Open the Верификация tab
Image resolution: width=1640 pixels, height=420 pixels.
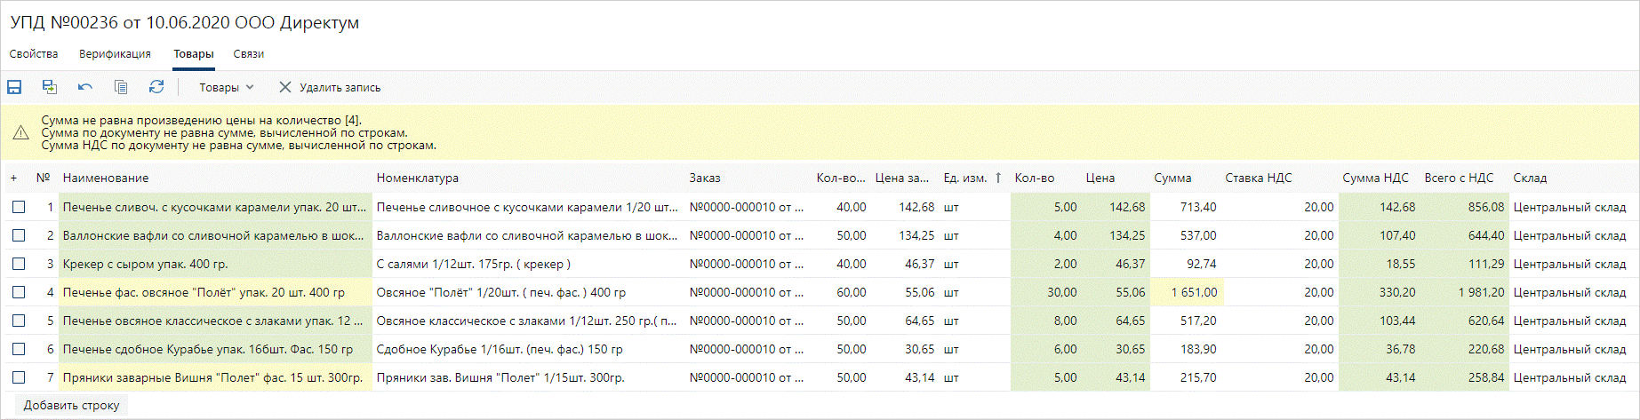(x=115, y=54)
